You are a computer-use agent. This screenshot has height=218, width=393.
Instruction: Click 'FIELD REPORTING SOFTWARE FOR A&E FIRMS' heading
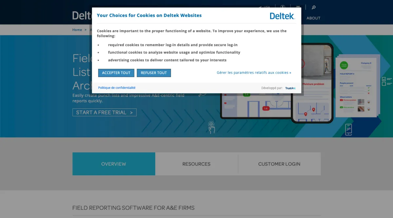click(133, 208)
